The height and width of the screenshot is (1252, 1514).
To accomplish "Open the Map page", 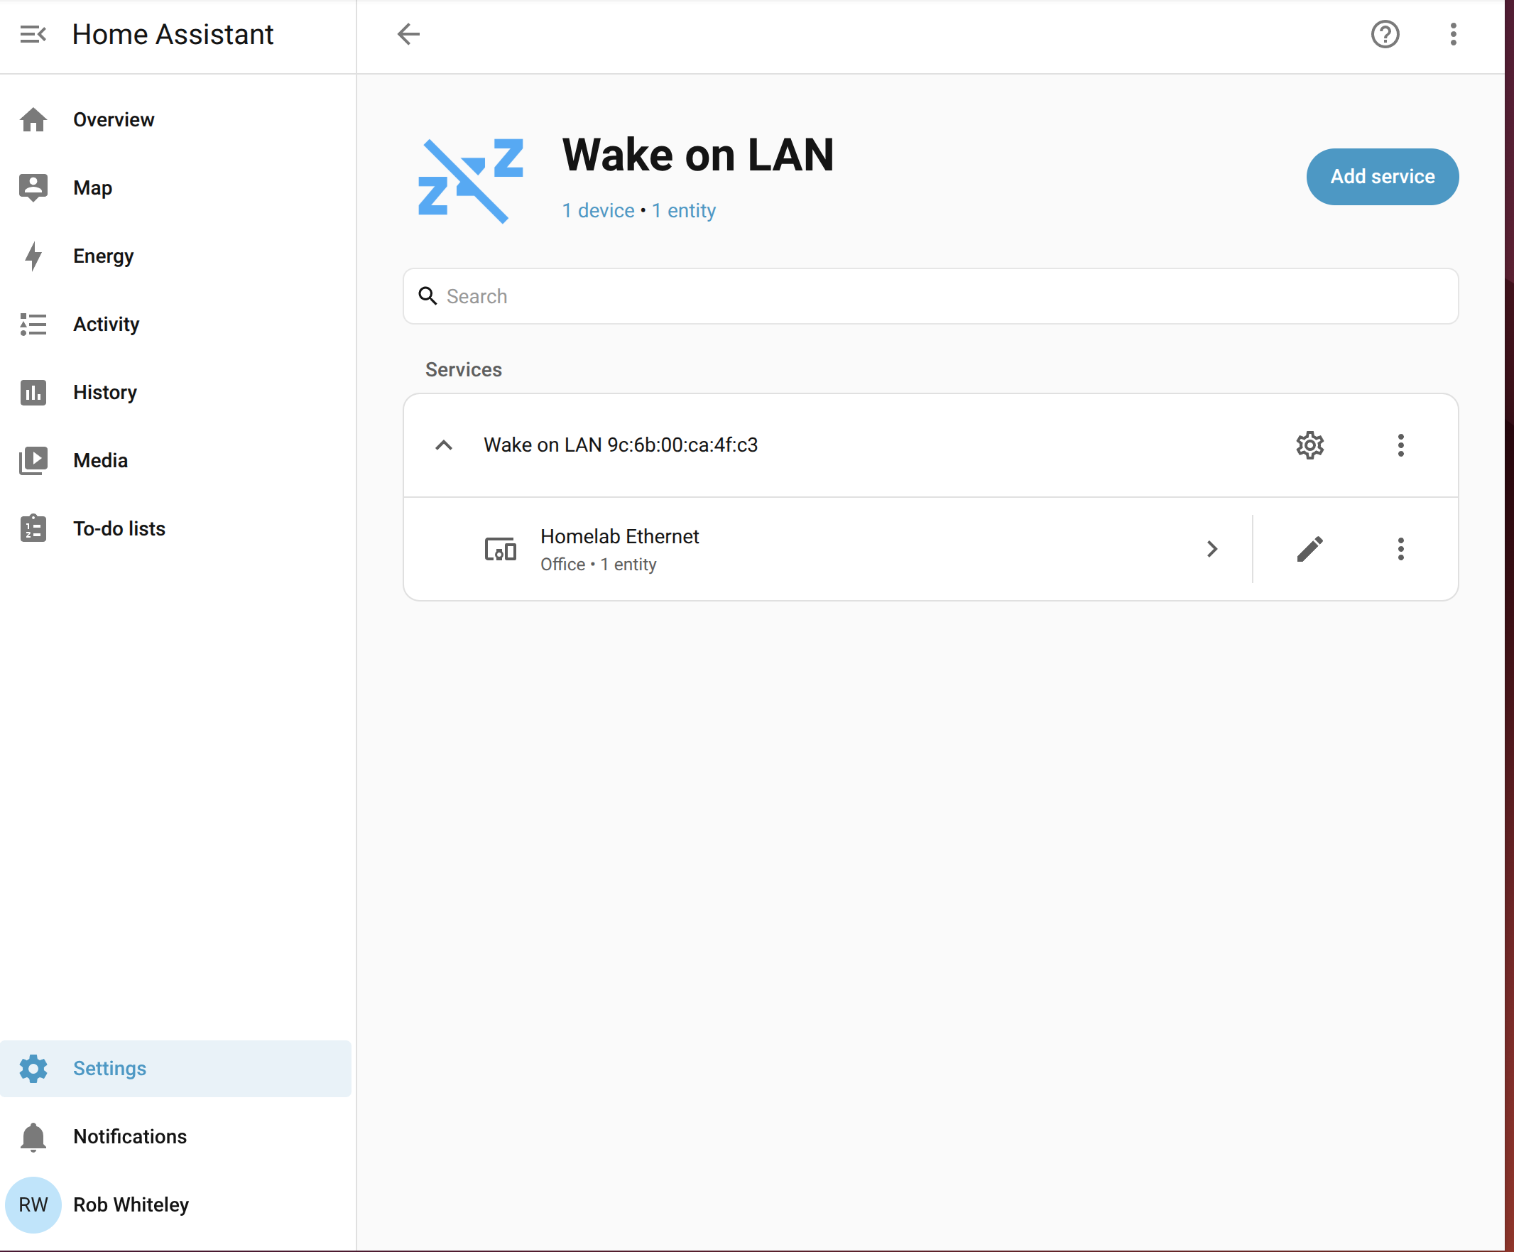I will pyautogui.click(x=175, y=187).
